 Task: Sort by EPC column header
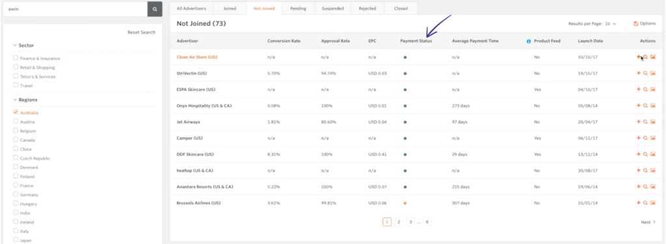(x=373, y=41)
